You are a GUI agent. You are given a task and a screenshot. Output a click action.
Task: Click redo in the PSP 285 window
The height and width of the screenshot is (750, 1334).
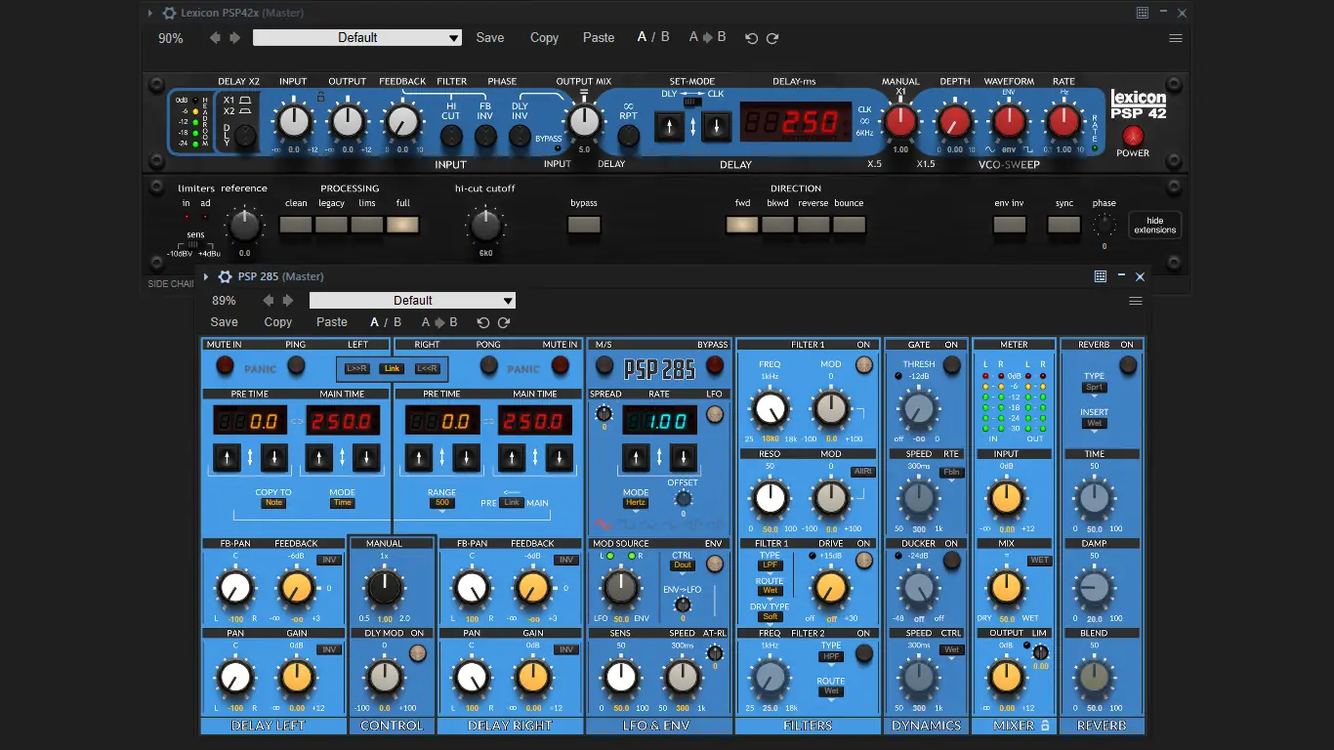click(x=504, y=322)
